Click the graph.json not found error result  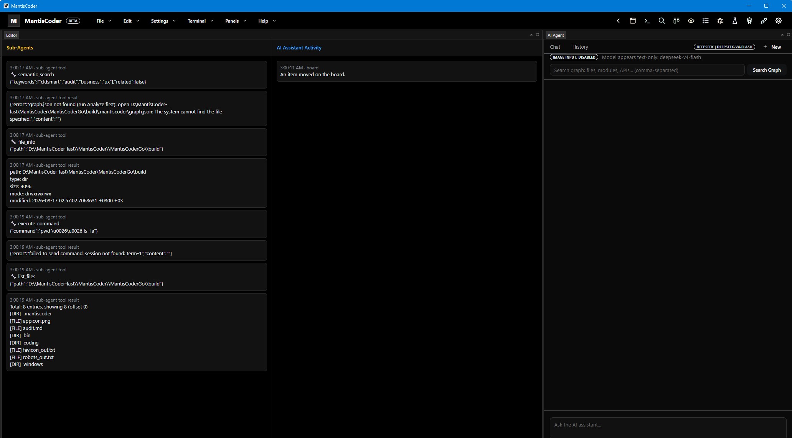137,108
